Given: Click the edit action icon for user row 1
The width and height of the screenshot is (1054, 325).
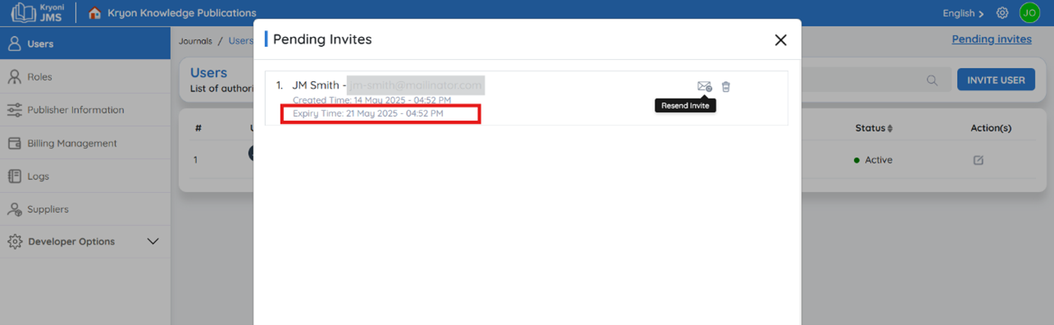Looking at the screenshot, I should (979, 160).
